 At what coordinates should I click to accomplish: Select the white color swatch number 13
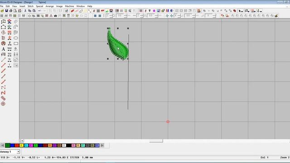click(x=64, y=145)
